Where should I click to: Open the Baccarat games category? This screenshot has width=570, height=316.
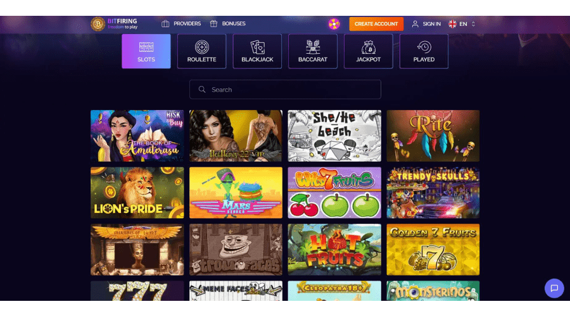coord(313,51)
